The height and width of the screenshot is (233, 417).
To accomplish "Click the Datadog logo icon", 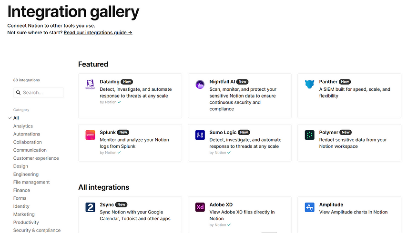I will tap(91, 85).
